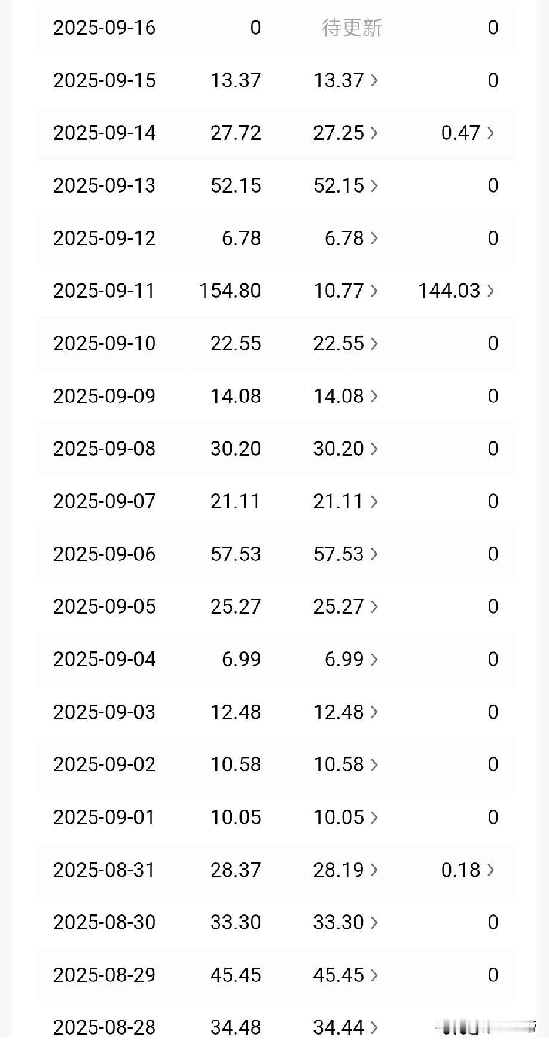Tap the chevron after 10.77 on 2025-09-11
The height and width of the screenshot is (1046, 549).
[374, 291]
